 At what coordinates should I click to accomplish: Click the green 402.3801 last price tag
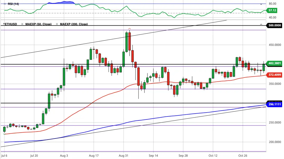pos(275,63)
